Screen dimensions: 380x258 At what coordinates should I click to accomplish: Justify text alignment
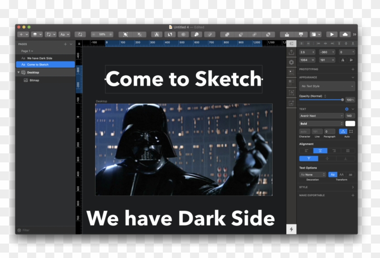click(348, 151)
